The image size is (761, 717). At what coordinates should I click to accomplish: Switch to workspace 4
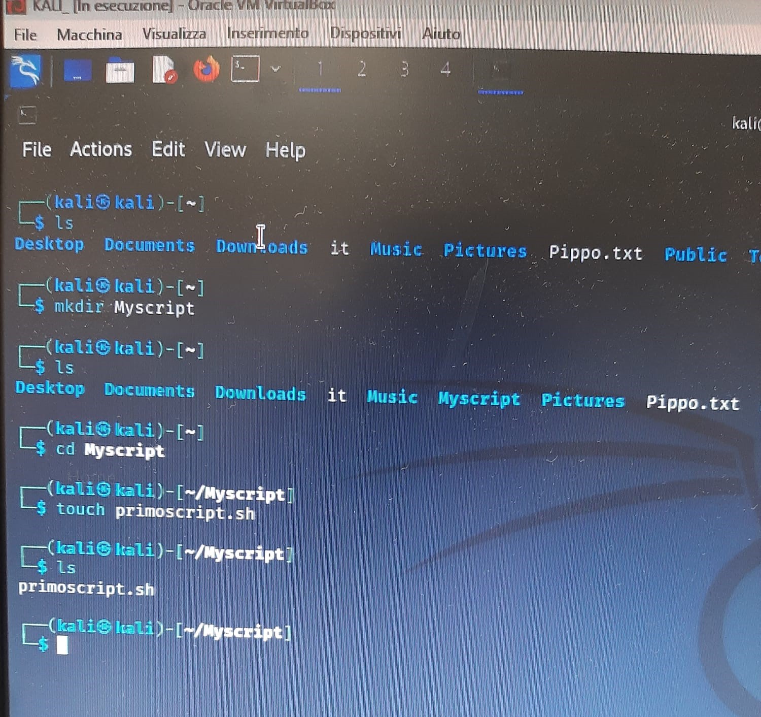[445, 69]
